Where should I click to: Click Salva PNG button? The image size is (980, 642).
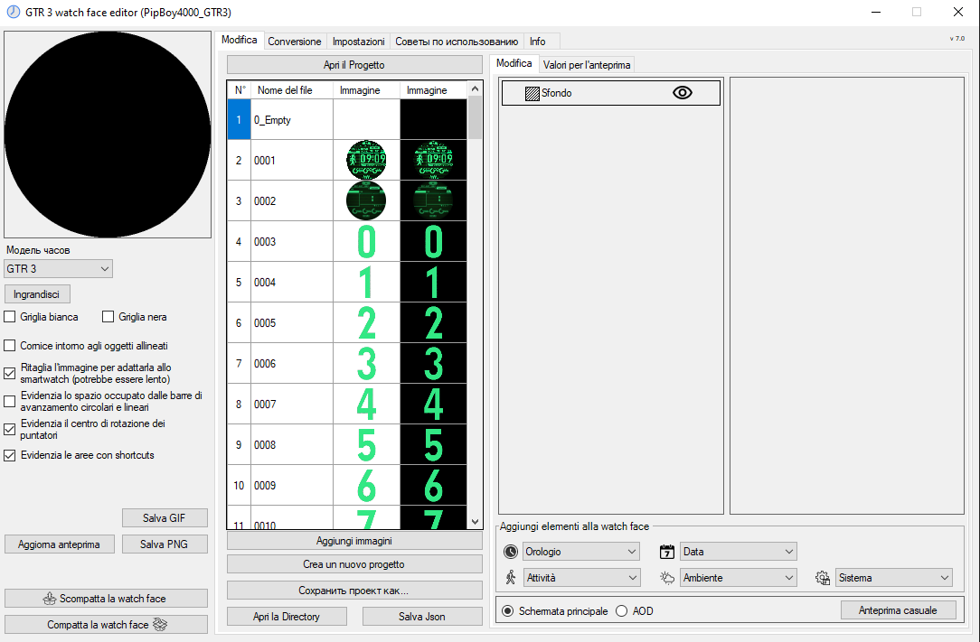pos(165,544)
